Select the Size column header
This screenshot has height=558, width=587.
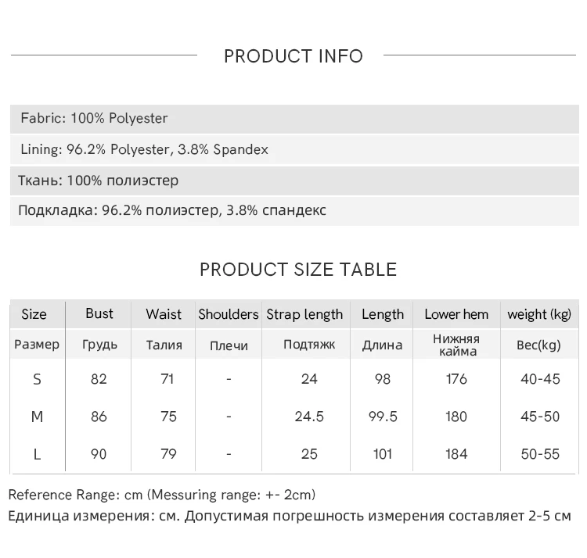pyautogui.click(x=34, y=314)
